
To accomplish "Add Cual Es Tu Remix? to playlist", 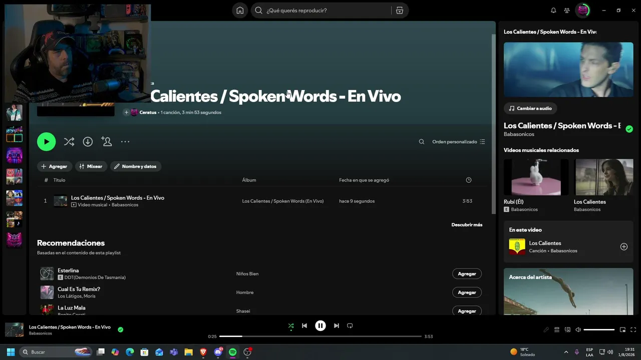I will pyautogui.click(x=467, y=292).
